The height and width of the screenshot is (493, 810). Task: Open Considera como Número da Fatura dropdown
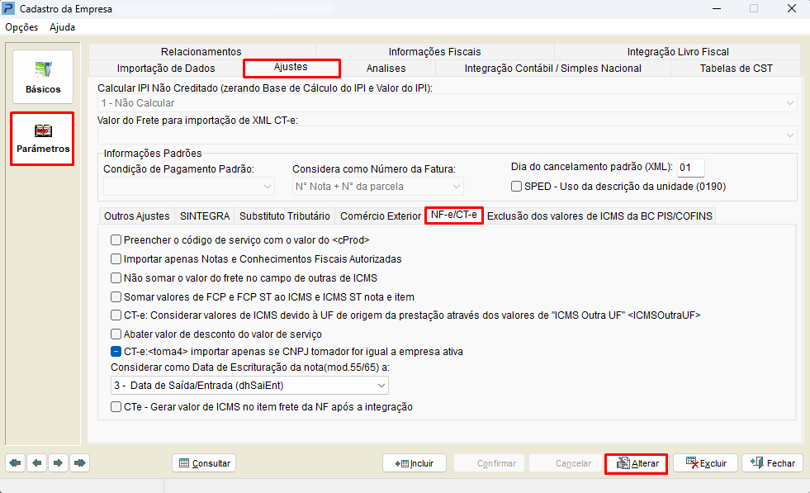tap(377, 187)
